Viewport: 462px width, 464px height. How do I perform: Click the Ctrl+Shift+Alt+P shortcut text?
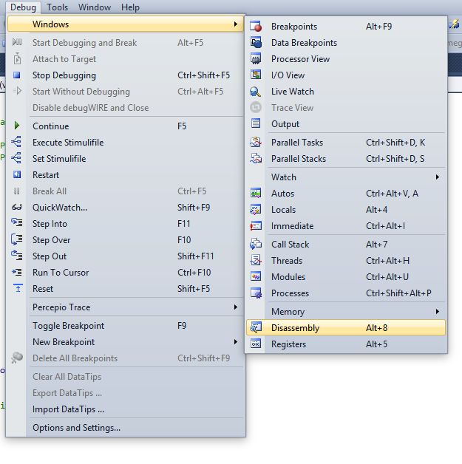398,293
